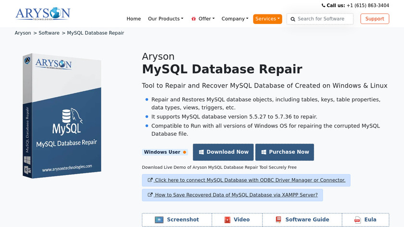Expand the Our Products dropdown
This screenshot has width=404, height=227.
click(165, 19)
